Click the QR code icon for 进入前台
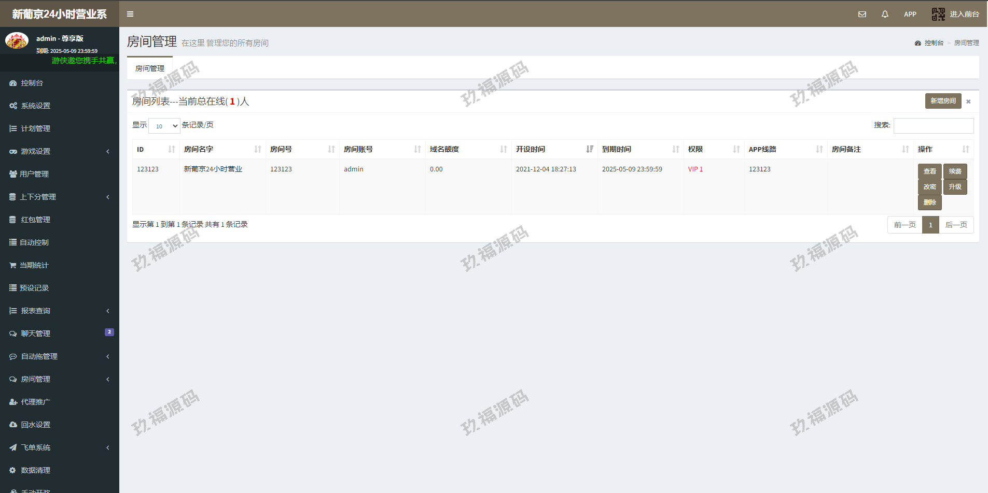Screen dimensions: 988x493 pos(938,14)
